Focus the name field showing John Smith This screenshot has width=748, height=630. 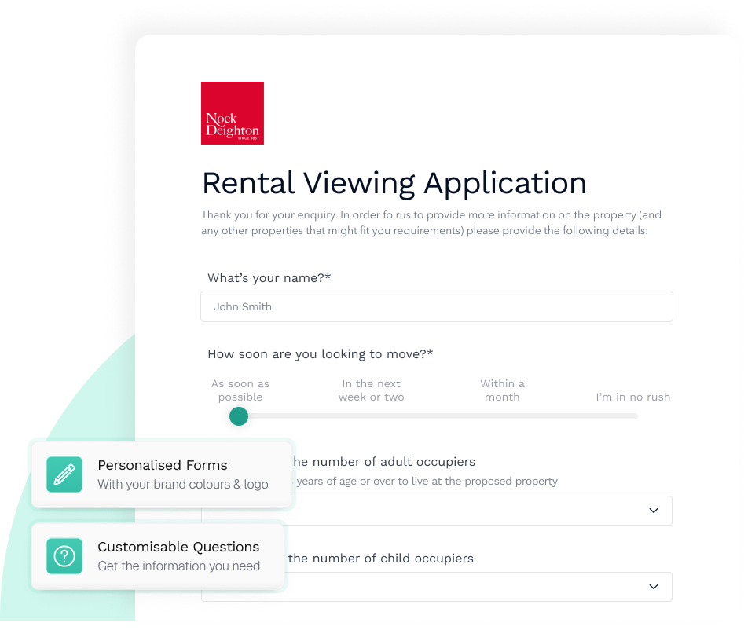[x=437, y=306]
